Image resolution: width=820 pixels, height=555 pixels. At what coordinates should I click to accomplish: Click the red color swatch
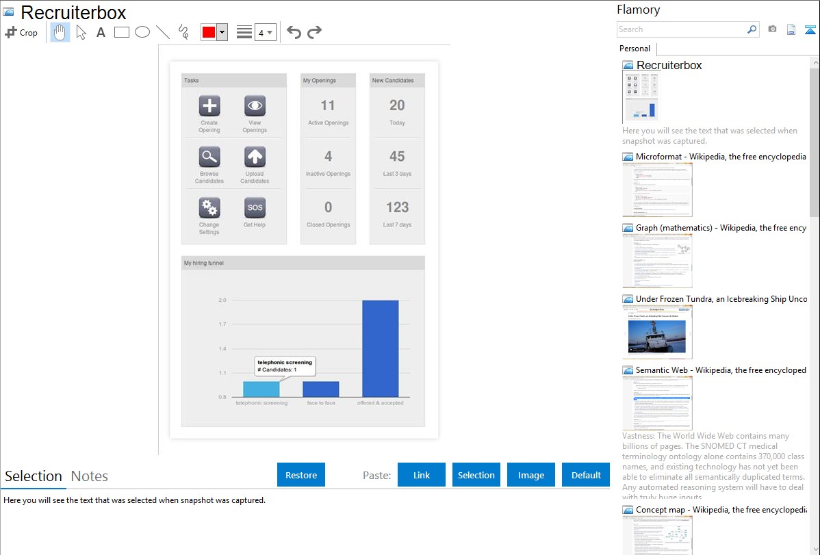209,32
